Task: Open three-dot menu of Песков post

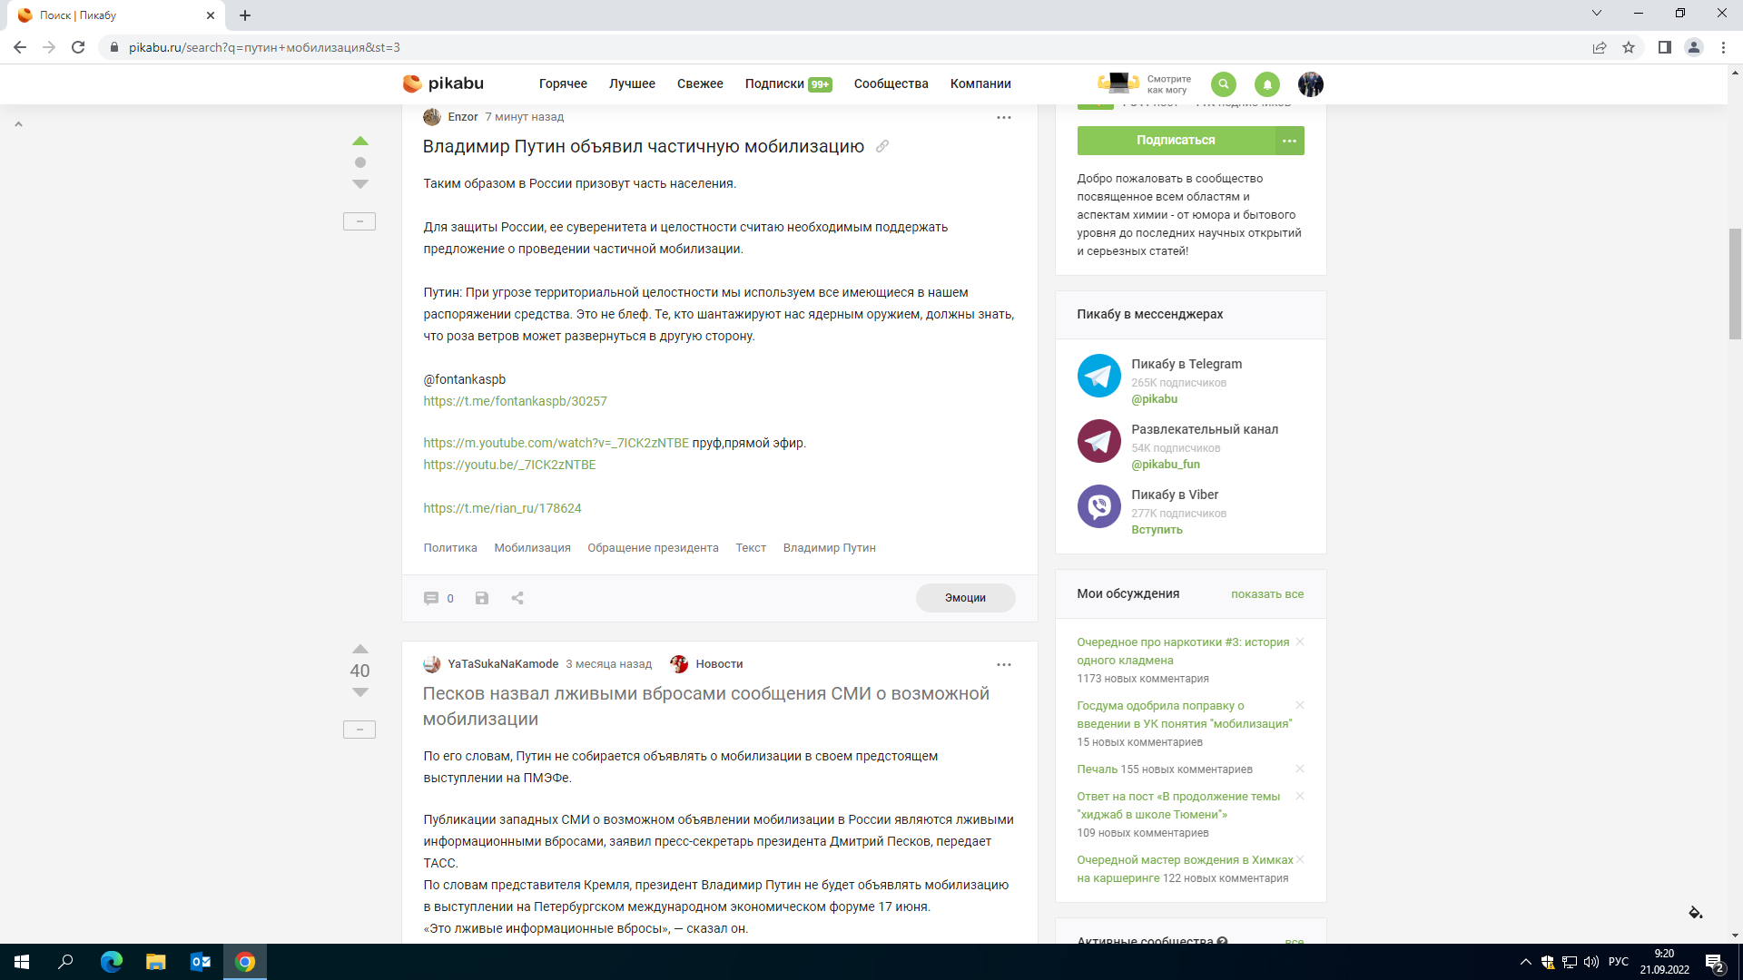Action: (x=1003, y=664)
